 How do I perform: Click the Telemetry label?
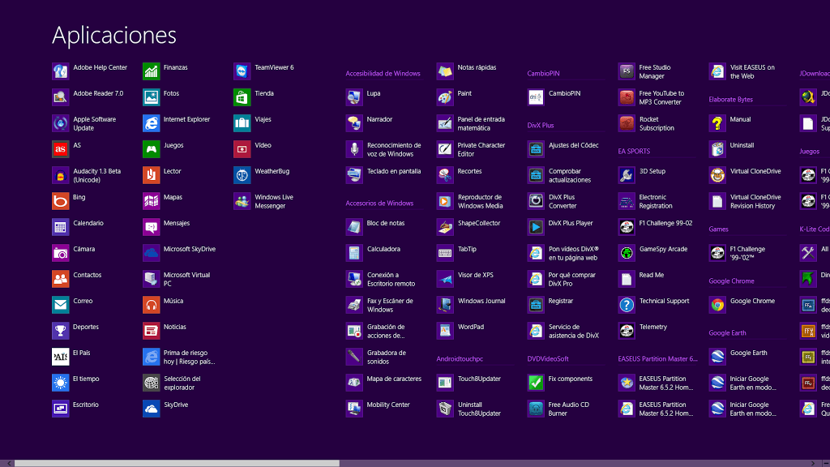tap(653, 327)
